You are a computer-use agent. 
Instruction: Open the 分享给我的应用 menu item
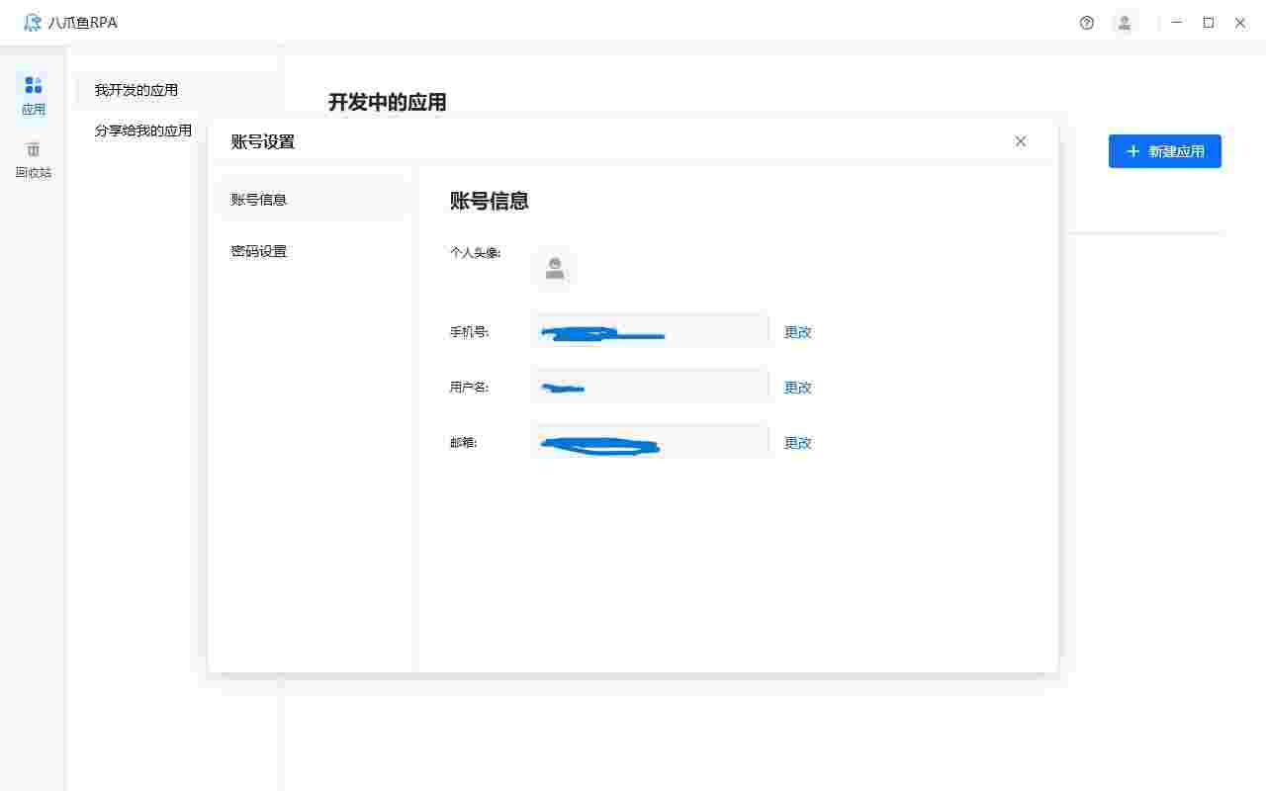point(143,131)
